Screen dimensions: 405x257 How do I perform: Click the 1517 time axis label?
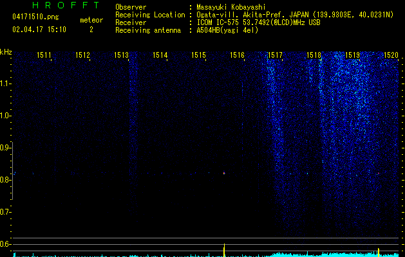click(x=276, y=55)
